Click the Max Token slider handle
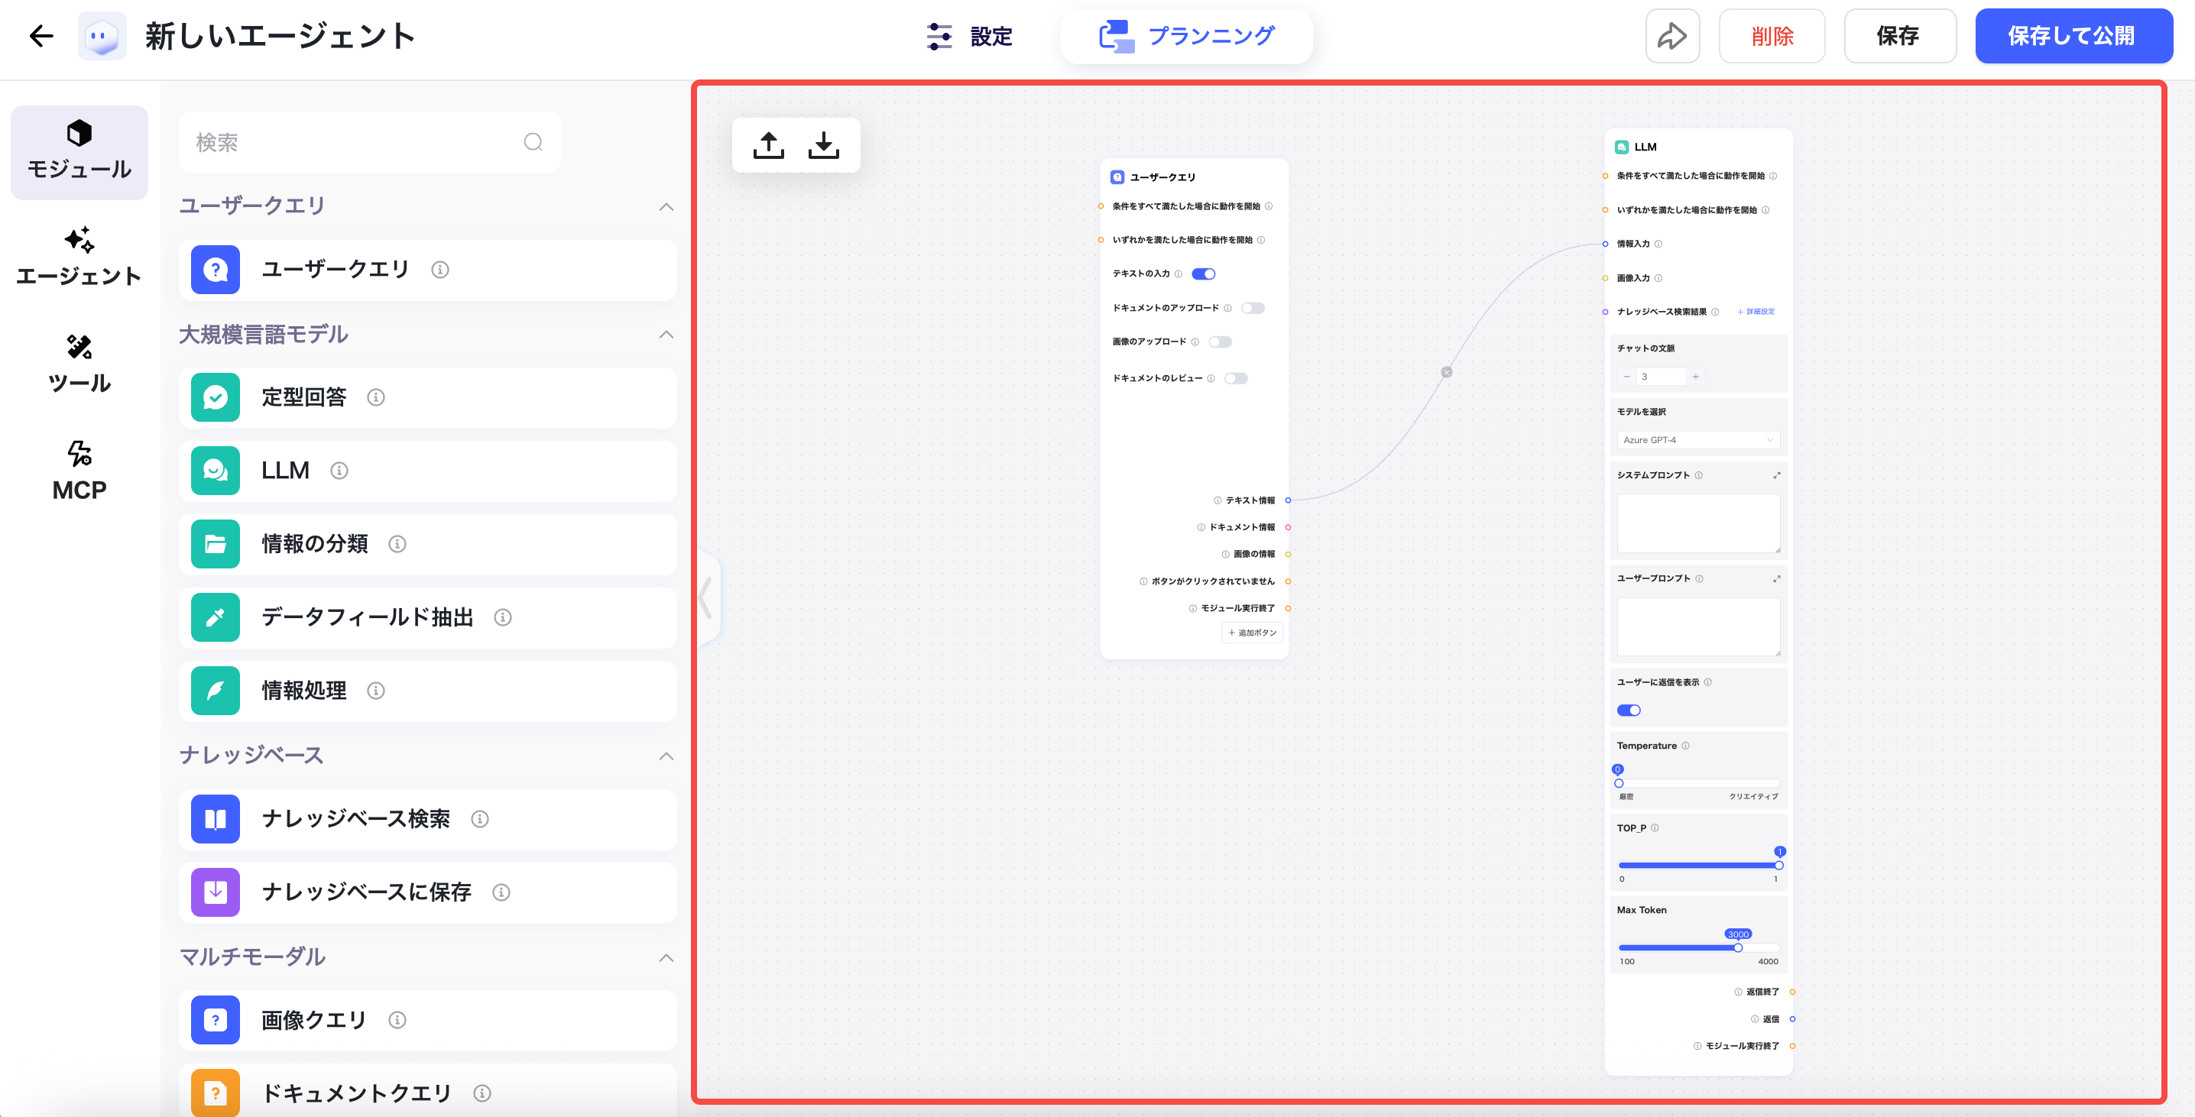The height and width of the screenshot is (1117, 2195). coord(1737,947)
